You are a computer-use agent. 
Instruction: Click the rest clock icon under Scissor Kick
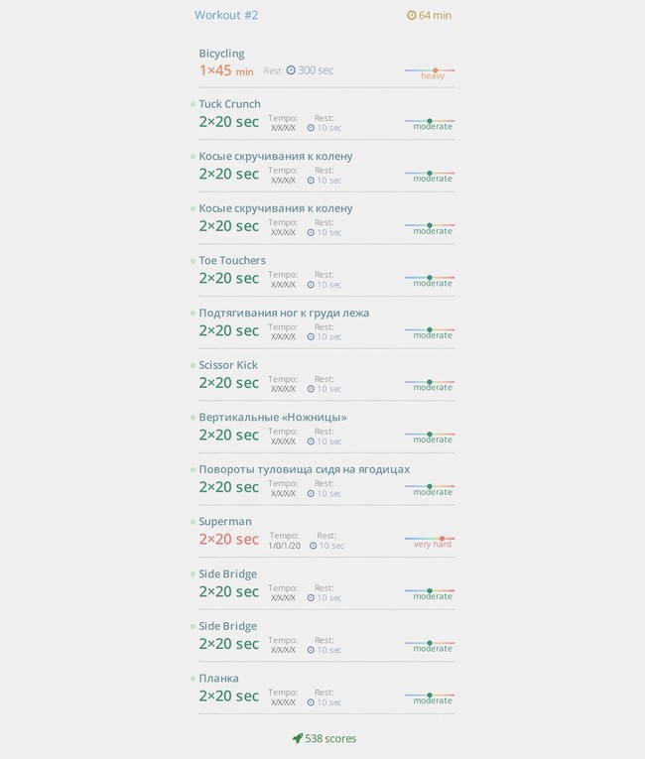311,389
